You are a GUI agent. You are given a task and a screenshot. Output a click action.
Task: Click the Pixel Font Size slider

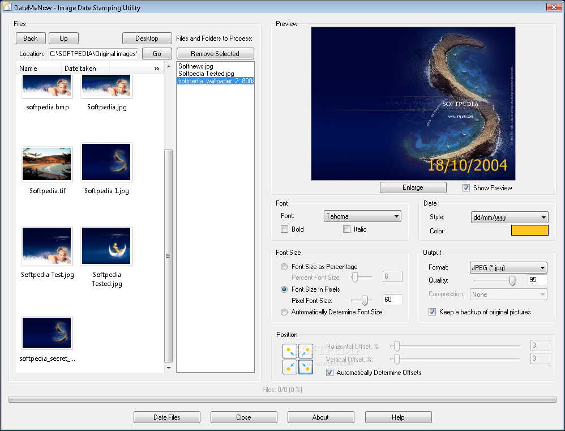coord(364,300)
